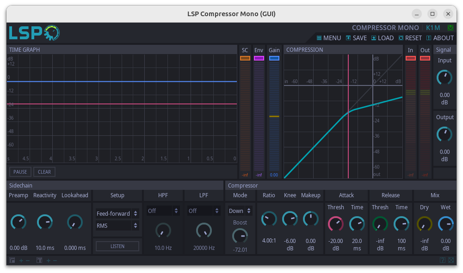Click the 4.00:1 ratio value
The width and height of the screenshot is (463, 273).
click(269, 241)
